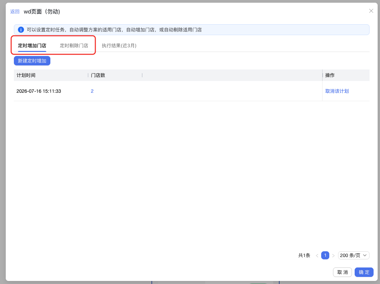This screenshot has height=284, width=380.
Task: Click the 取消 button
Action: click(x=342, y=272)
